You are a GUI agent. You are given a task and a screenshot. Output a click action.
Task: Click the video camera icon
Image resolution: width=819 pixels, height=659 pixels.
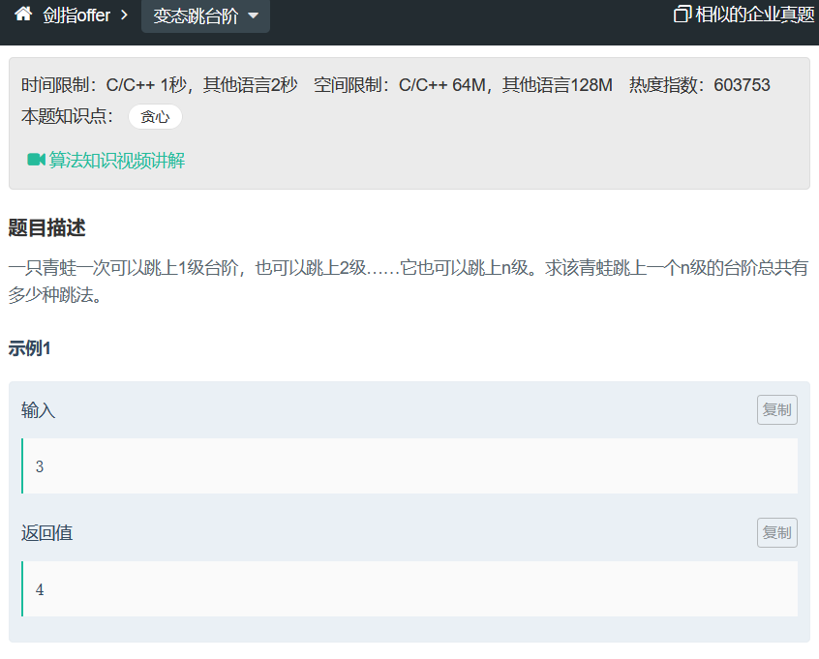click(36, 160)
